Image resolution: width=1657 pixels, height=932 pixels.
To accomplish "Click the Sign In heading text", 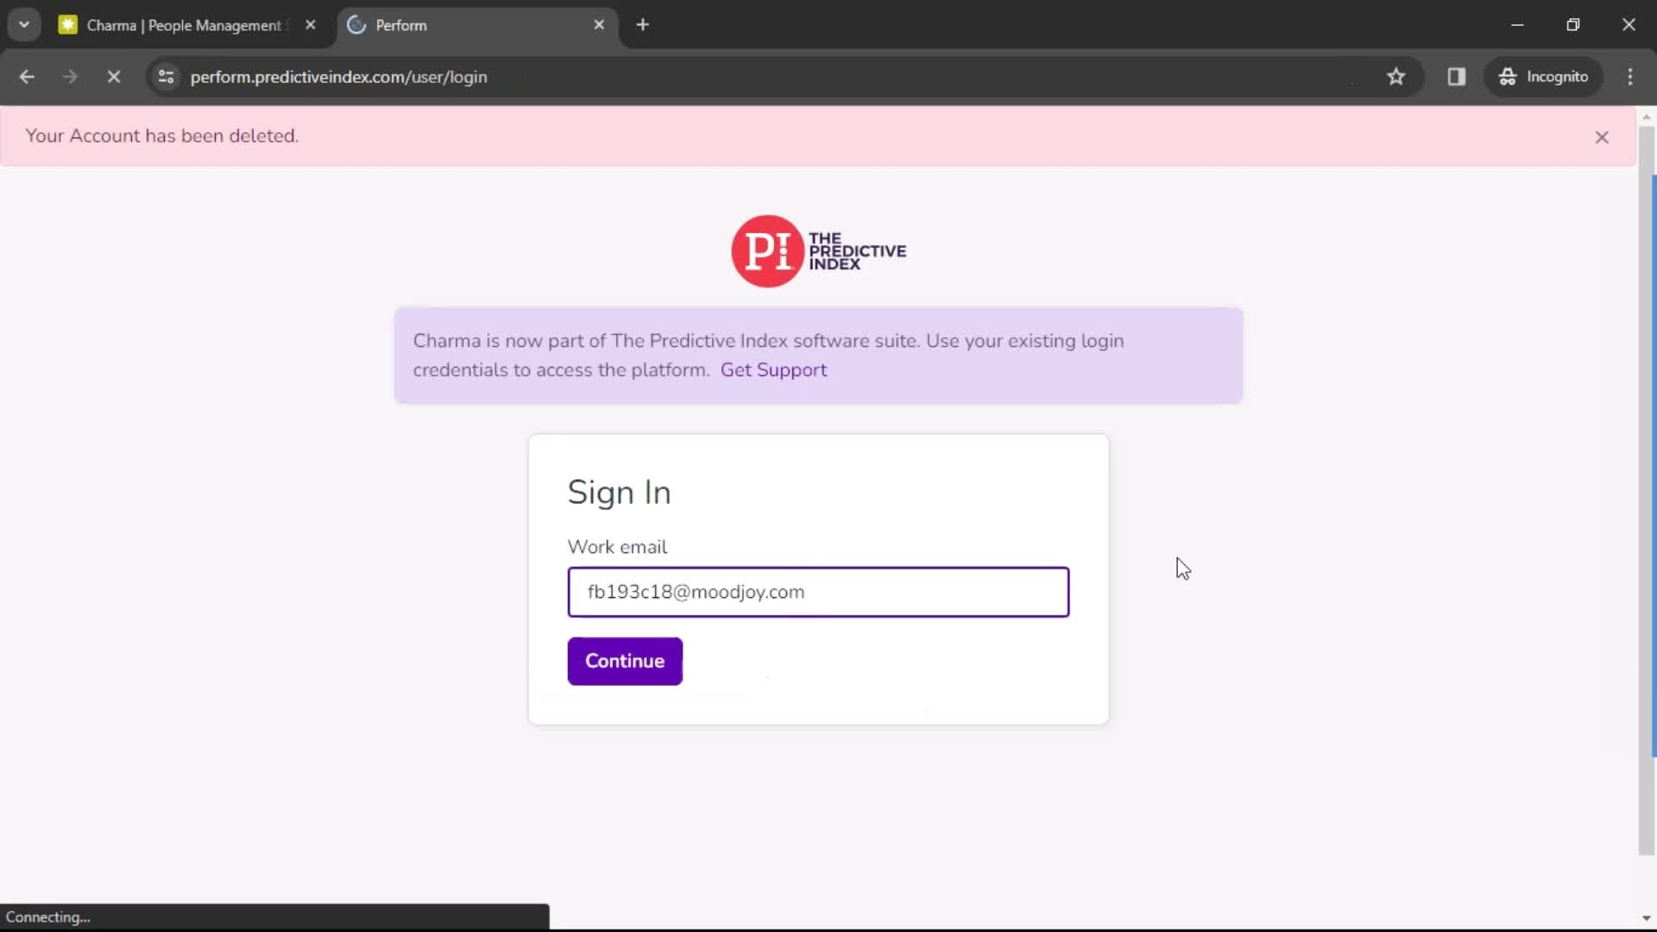I will [x=619, y=493].
